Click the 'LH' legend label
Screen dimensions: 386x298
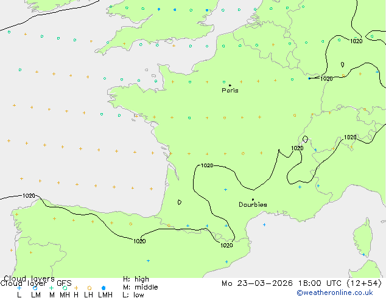pos(88,294)
